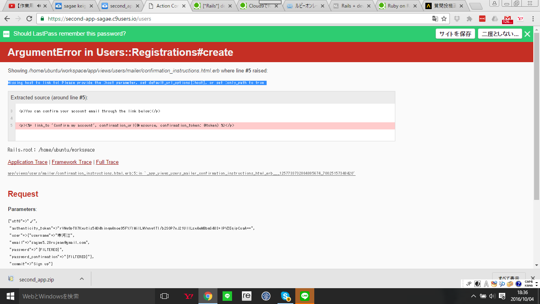Open the Dropbox extension icon

(457, 19)
